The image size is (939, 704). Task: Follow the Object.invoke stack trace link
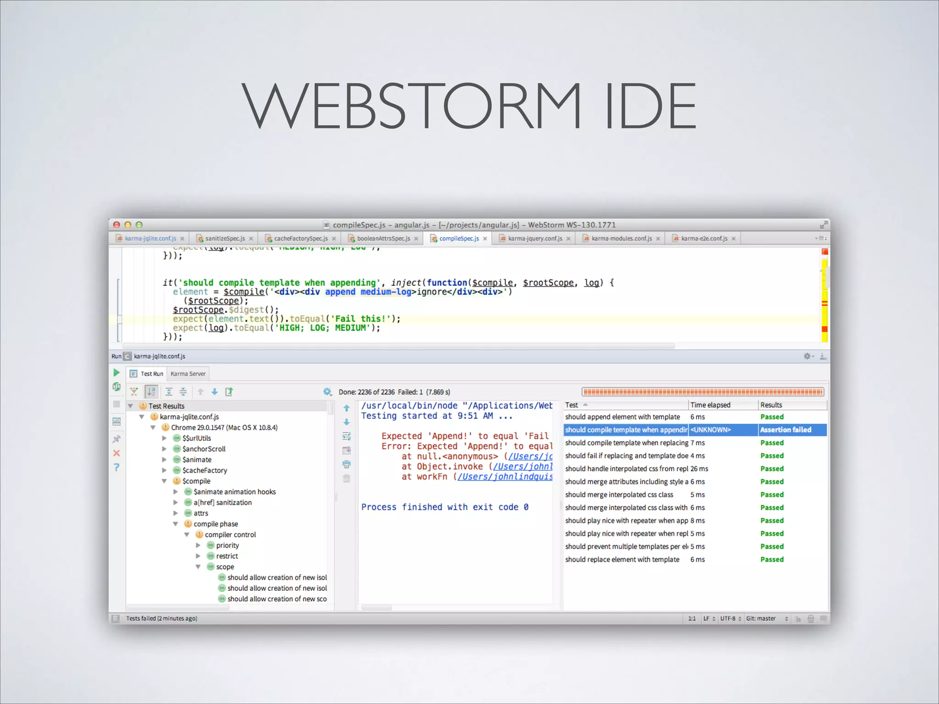pos(523,467)
